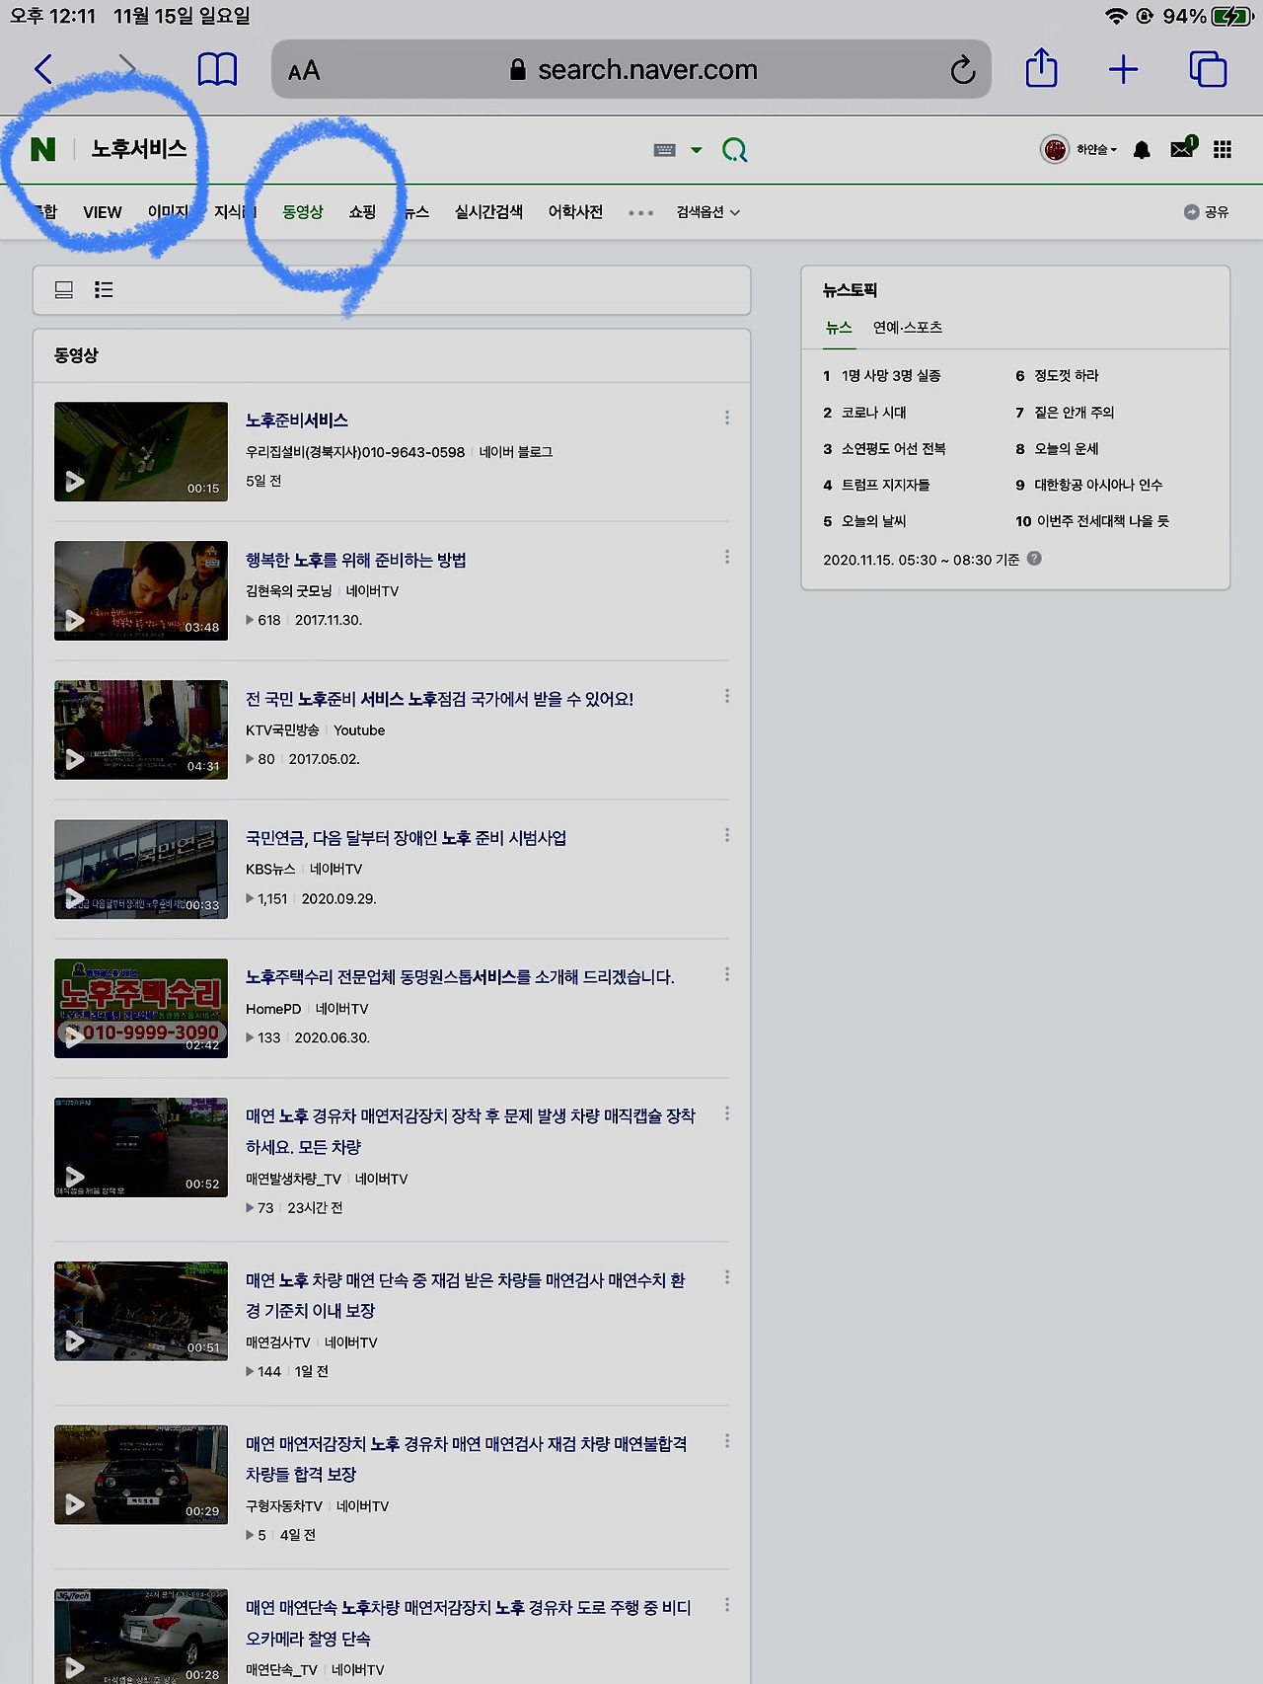The height and width of the screenshot is (1684, 1263).
Task: Open news topic 정도껏 하라
Action: point(1067,376)
